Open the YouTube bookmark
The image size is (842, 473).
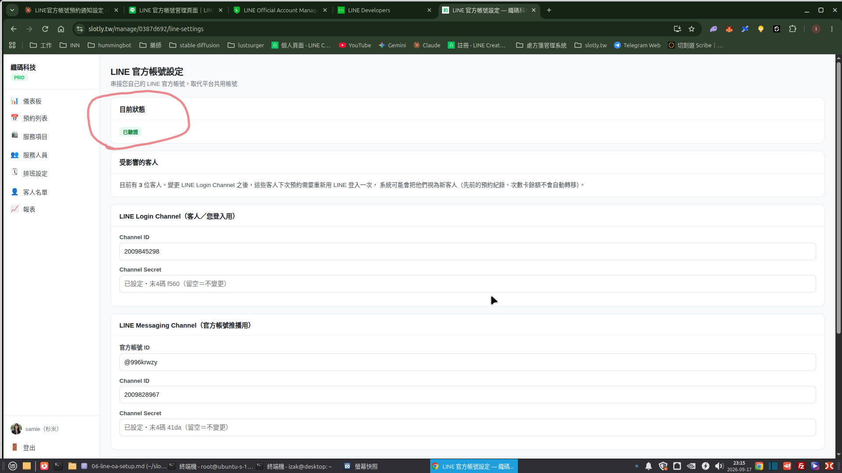point(355,45)
